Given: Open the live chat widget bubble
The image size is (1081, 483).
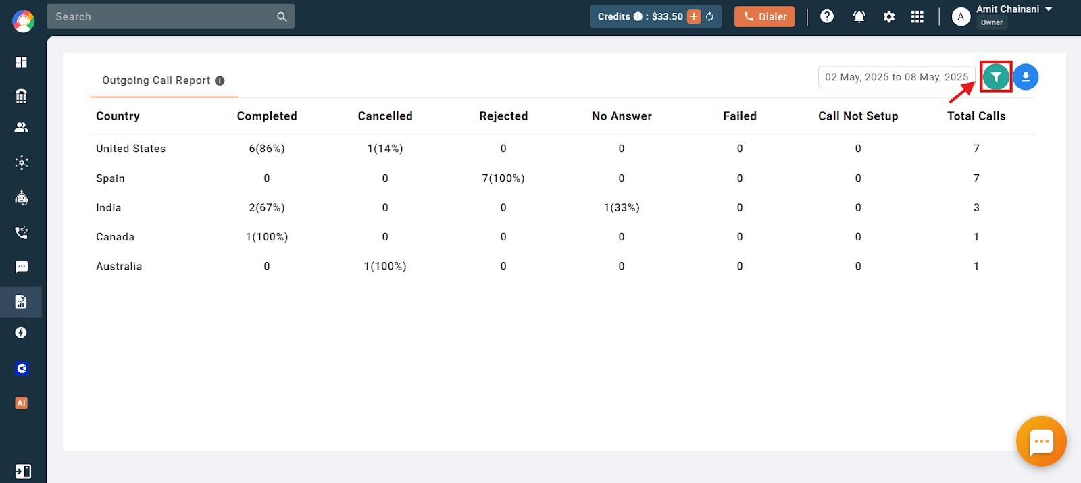Looking at the screenshot, I should point(1041,441).
